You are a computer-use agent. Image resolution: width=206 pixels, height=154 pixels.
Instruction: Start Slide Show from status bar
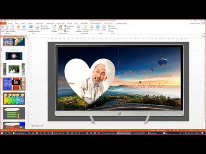point(182,130)
